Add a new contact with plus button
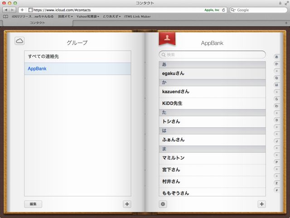This screenshot has width=290, height=218. coord(261,204)
